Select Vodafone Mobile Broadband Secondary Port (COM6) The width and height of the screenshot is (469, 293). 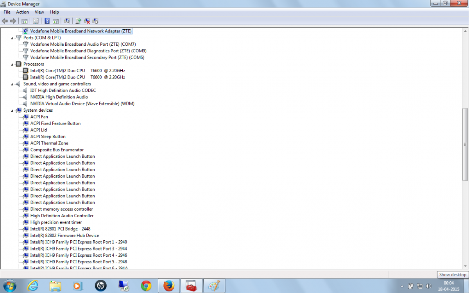[x=87, y=57]
